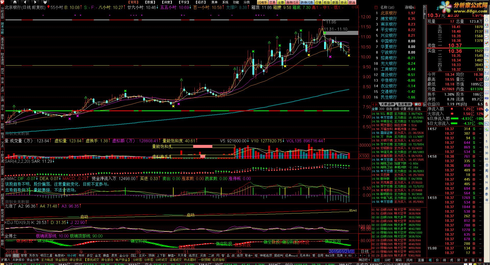Switch the side panel to 监控
The height and width of the screenshot is (265, 490).
tap(377, 260)
